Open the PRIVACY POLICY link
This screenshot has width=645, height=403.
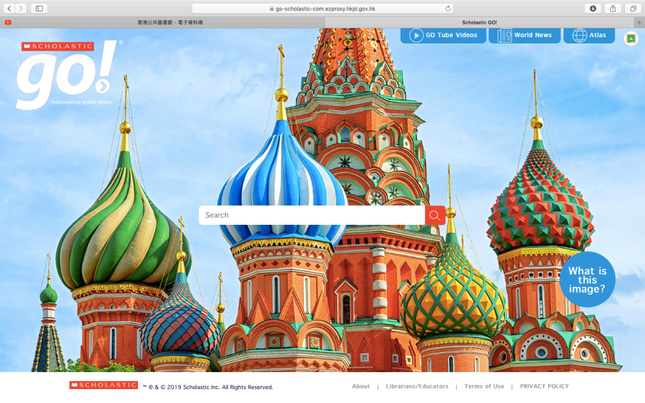click(544, 386)
